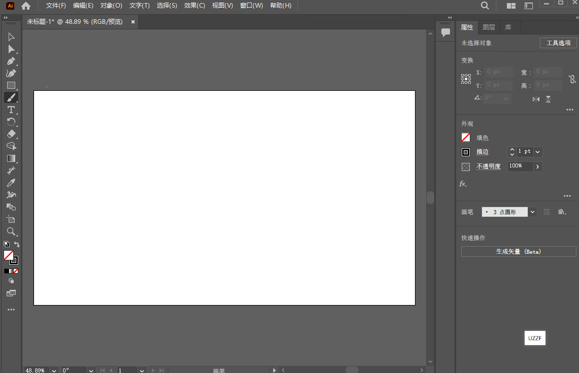This screenshot has height=373, width=579.
Task: Increase stroke weight with stepper
Action: [x=512, y=149]
